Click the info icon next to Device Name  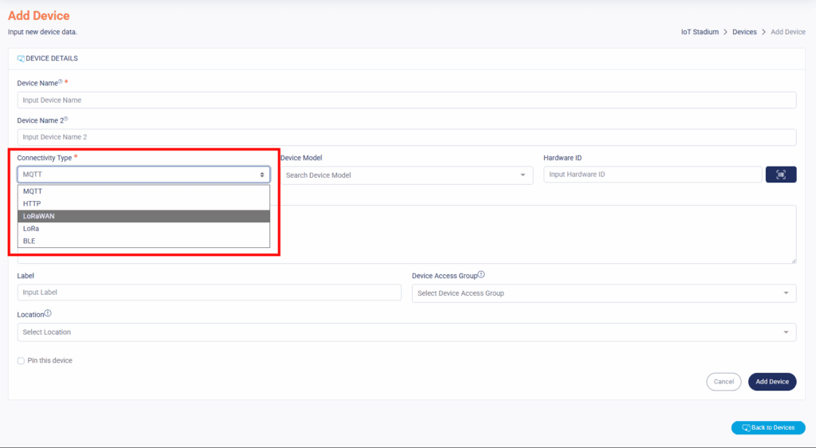pos(61,81)
